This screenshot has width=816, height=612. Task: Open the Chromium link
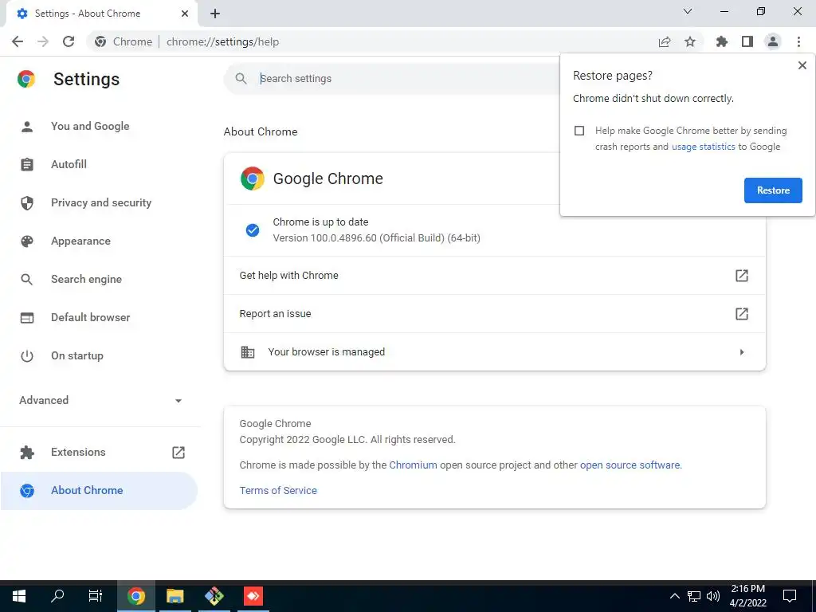413,465
